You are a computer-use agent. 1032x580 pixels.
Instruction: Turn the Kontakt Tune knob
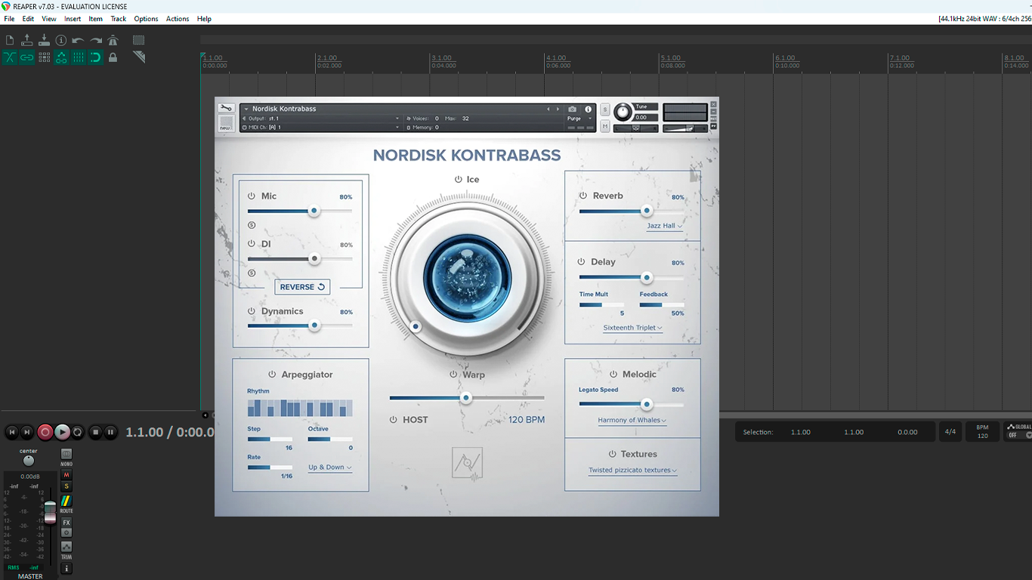[623, 113]
